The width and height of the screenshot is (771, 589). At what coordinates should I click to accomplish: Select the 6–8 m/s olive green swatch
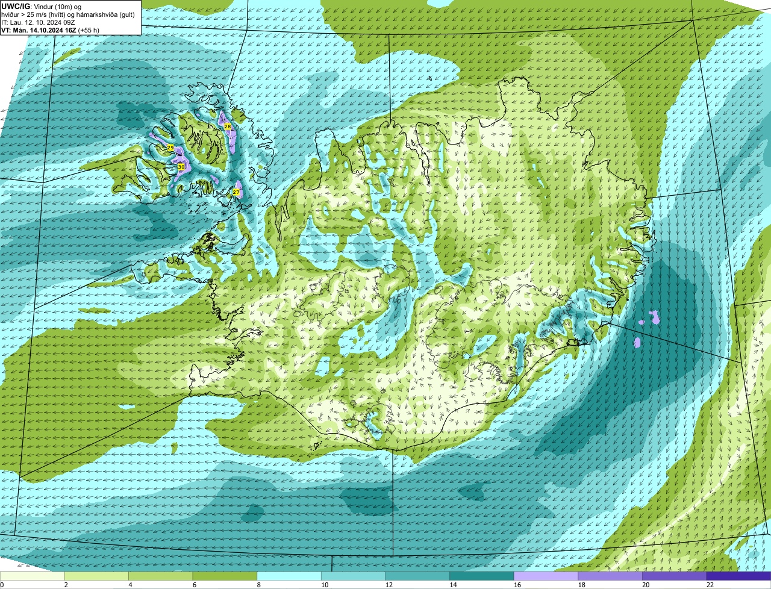(x=225, y=576)
